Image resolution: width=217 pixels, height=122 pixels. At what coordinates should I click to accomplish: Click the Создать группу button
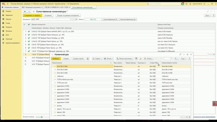coord(78,59)
